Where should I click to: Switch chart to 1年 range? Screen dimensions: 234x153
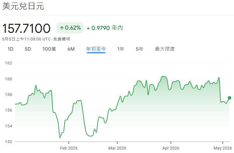click(x=121, y=49)
